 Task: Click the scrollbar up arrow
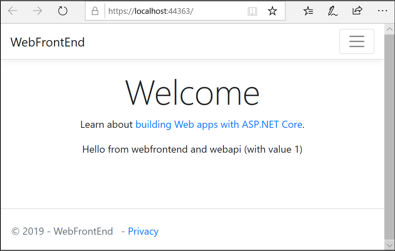(x=390, y=28)
